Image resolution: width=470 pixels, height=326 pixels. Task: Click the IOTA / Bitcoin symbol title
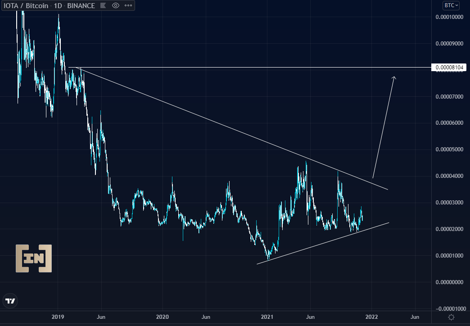coord(26,5)
